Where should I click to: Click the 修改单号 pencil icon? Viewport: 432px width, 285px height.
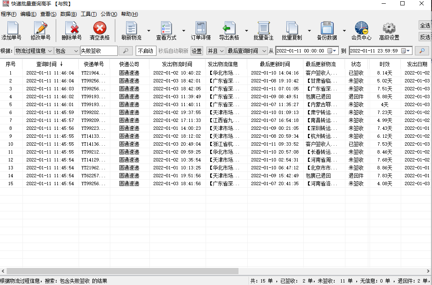coord(40,28)
